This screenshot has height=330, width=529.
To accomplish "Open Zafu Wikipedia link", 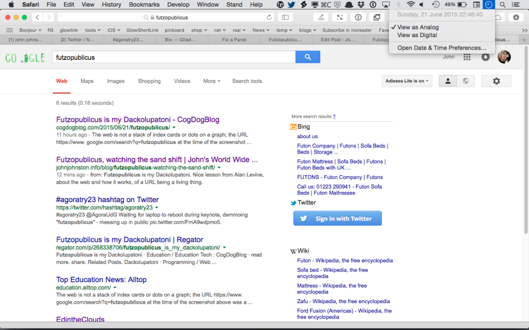I will click(x=344, y=301).
